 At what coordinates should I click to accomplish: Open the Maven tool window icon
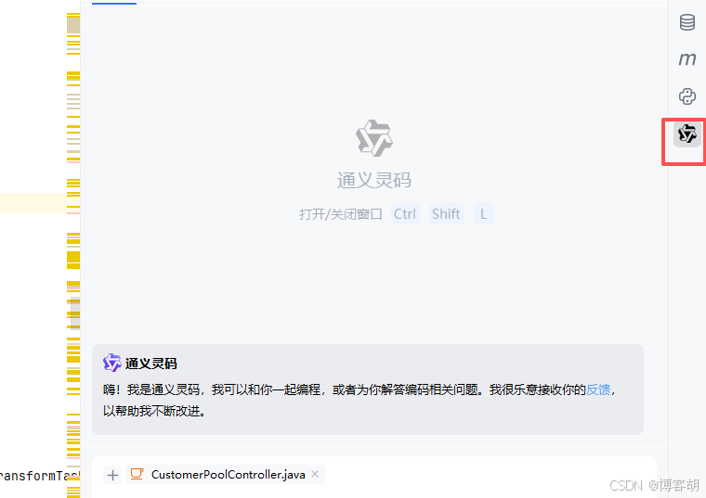pos(687,58)
